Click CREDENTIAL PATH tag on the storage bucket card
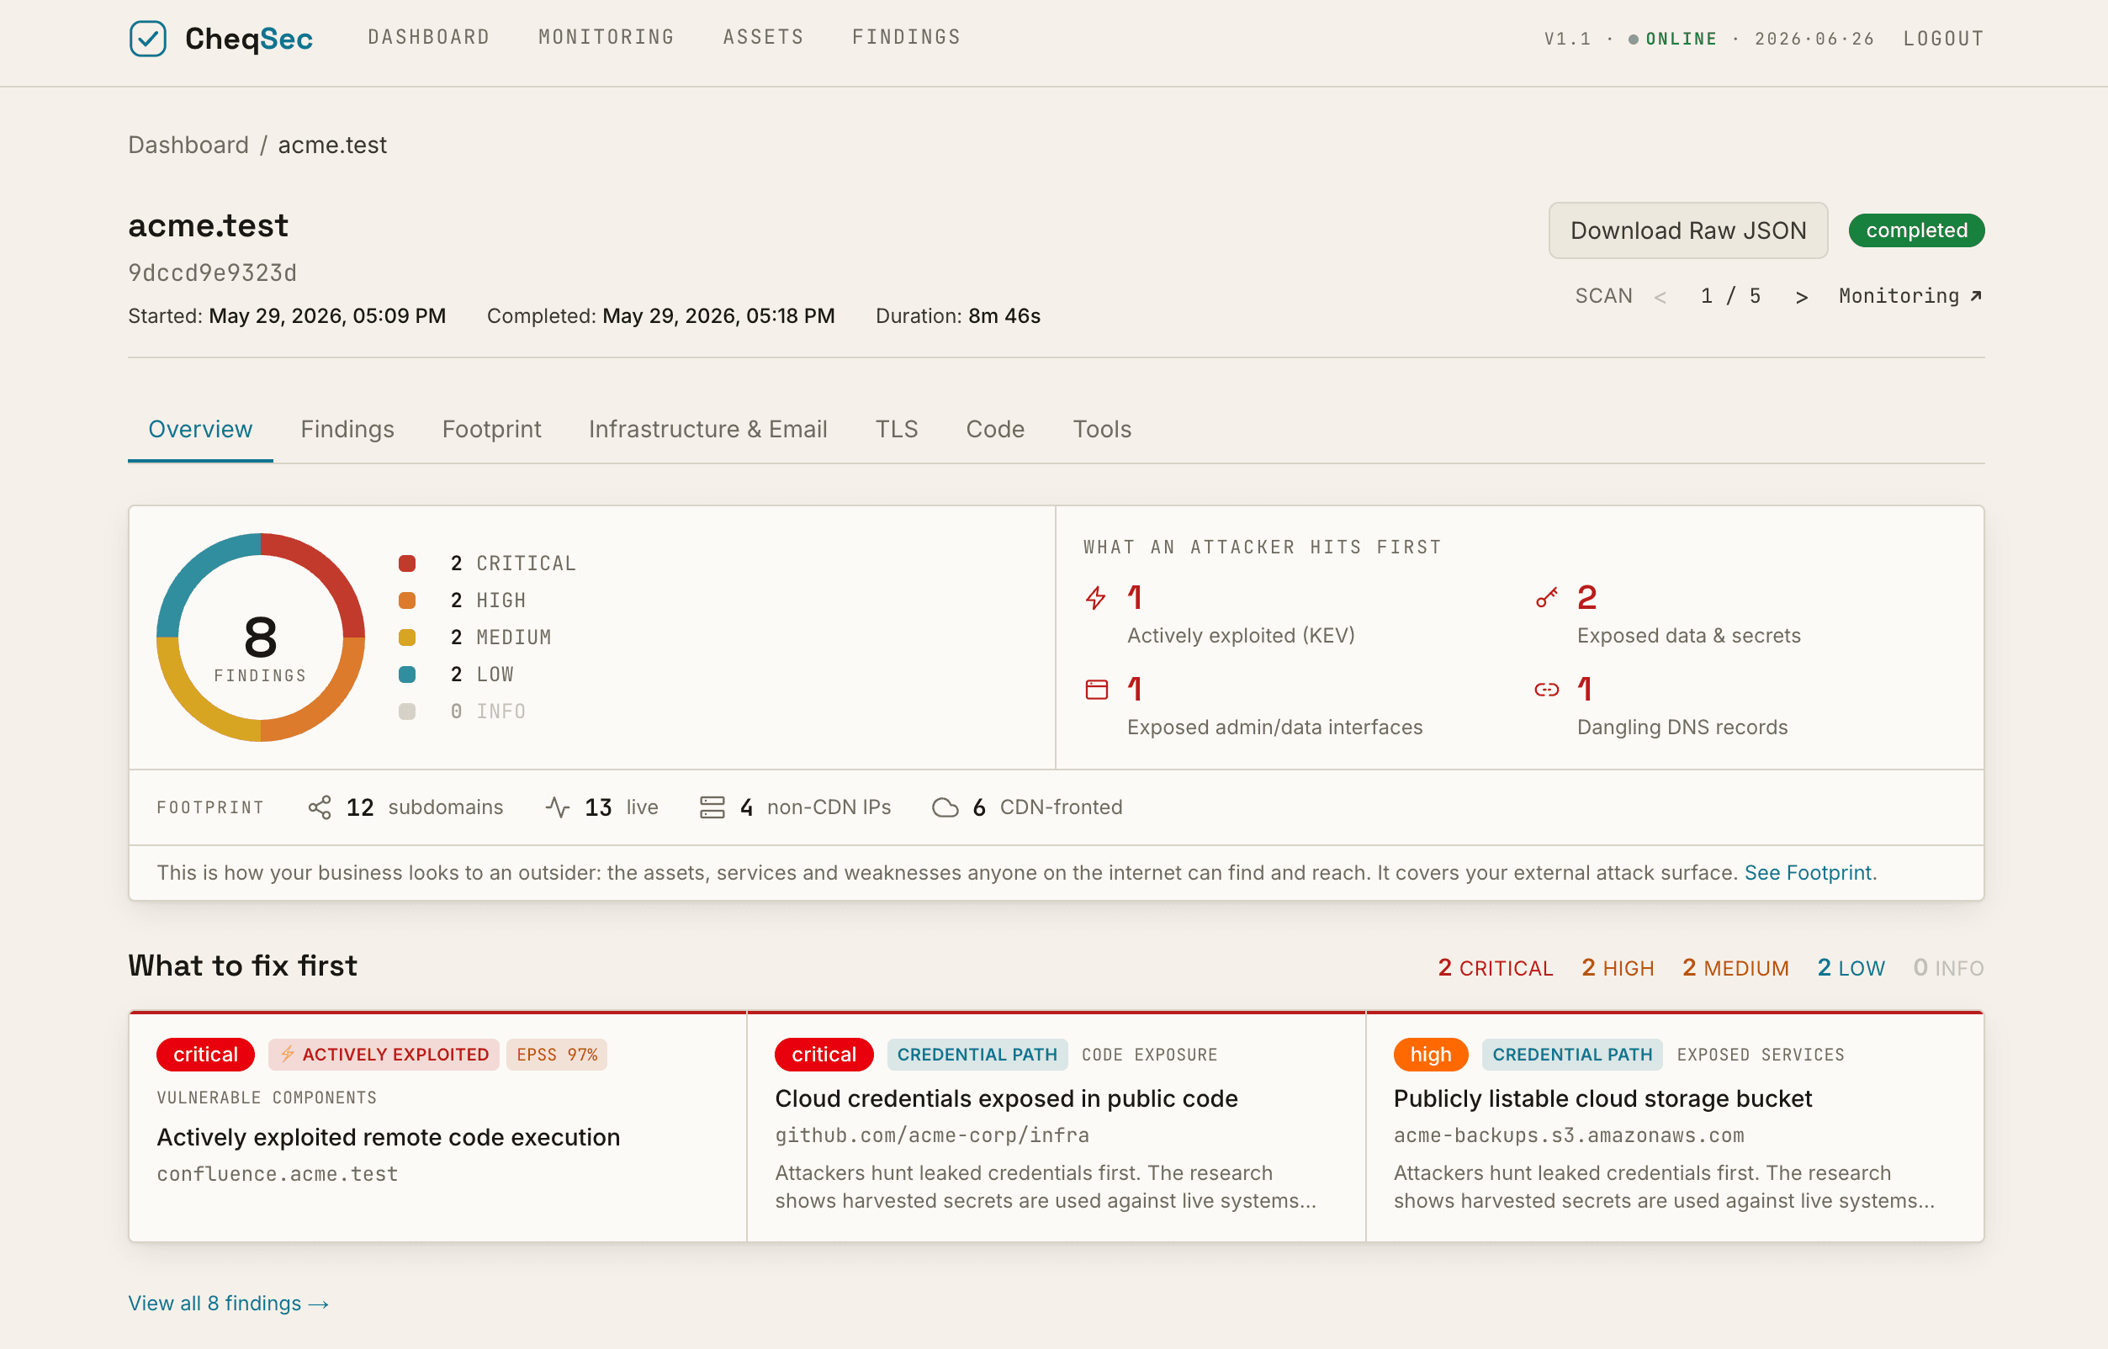 (1572, 1055)
